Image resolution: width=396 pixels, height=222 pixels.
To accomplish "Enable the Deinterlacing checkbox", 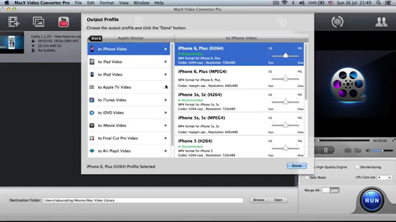I will (357, 167).
